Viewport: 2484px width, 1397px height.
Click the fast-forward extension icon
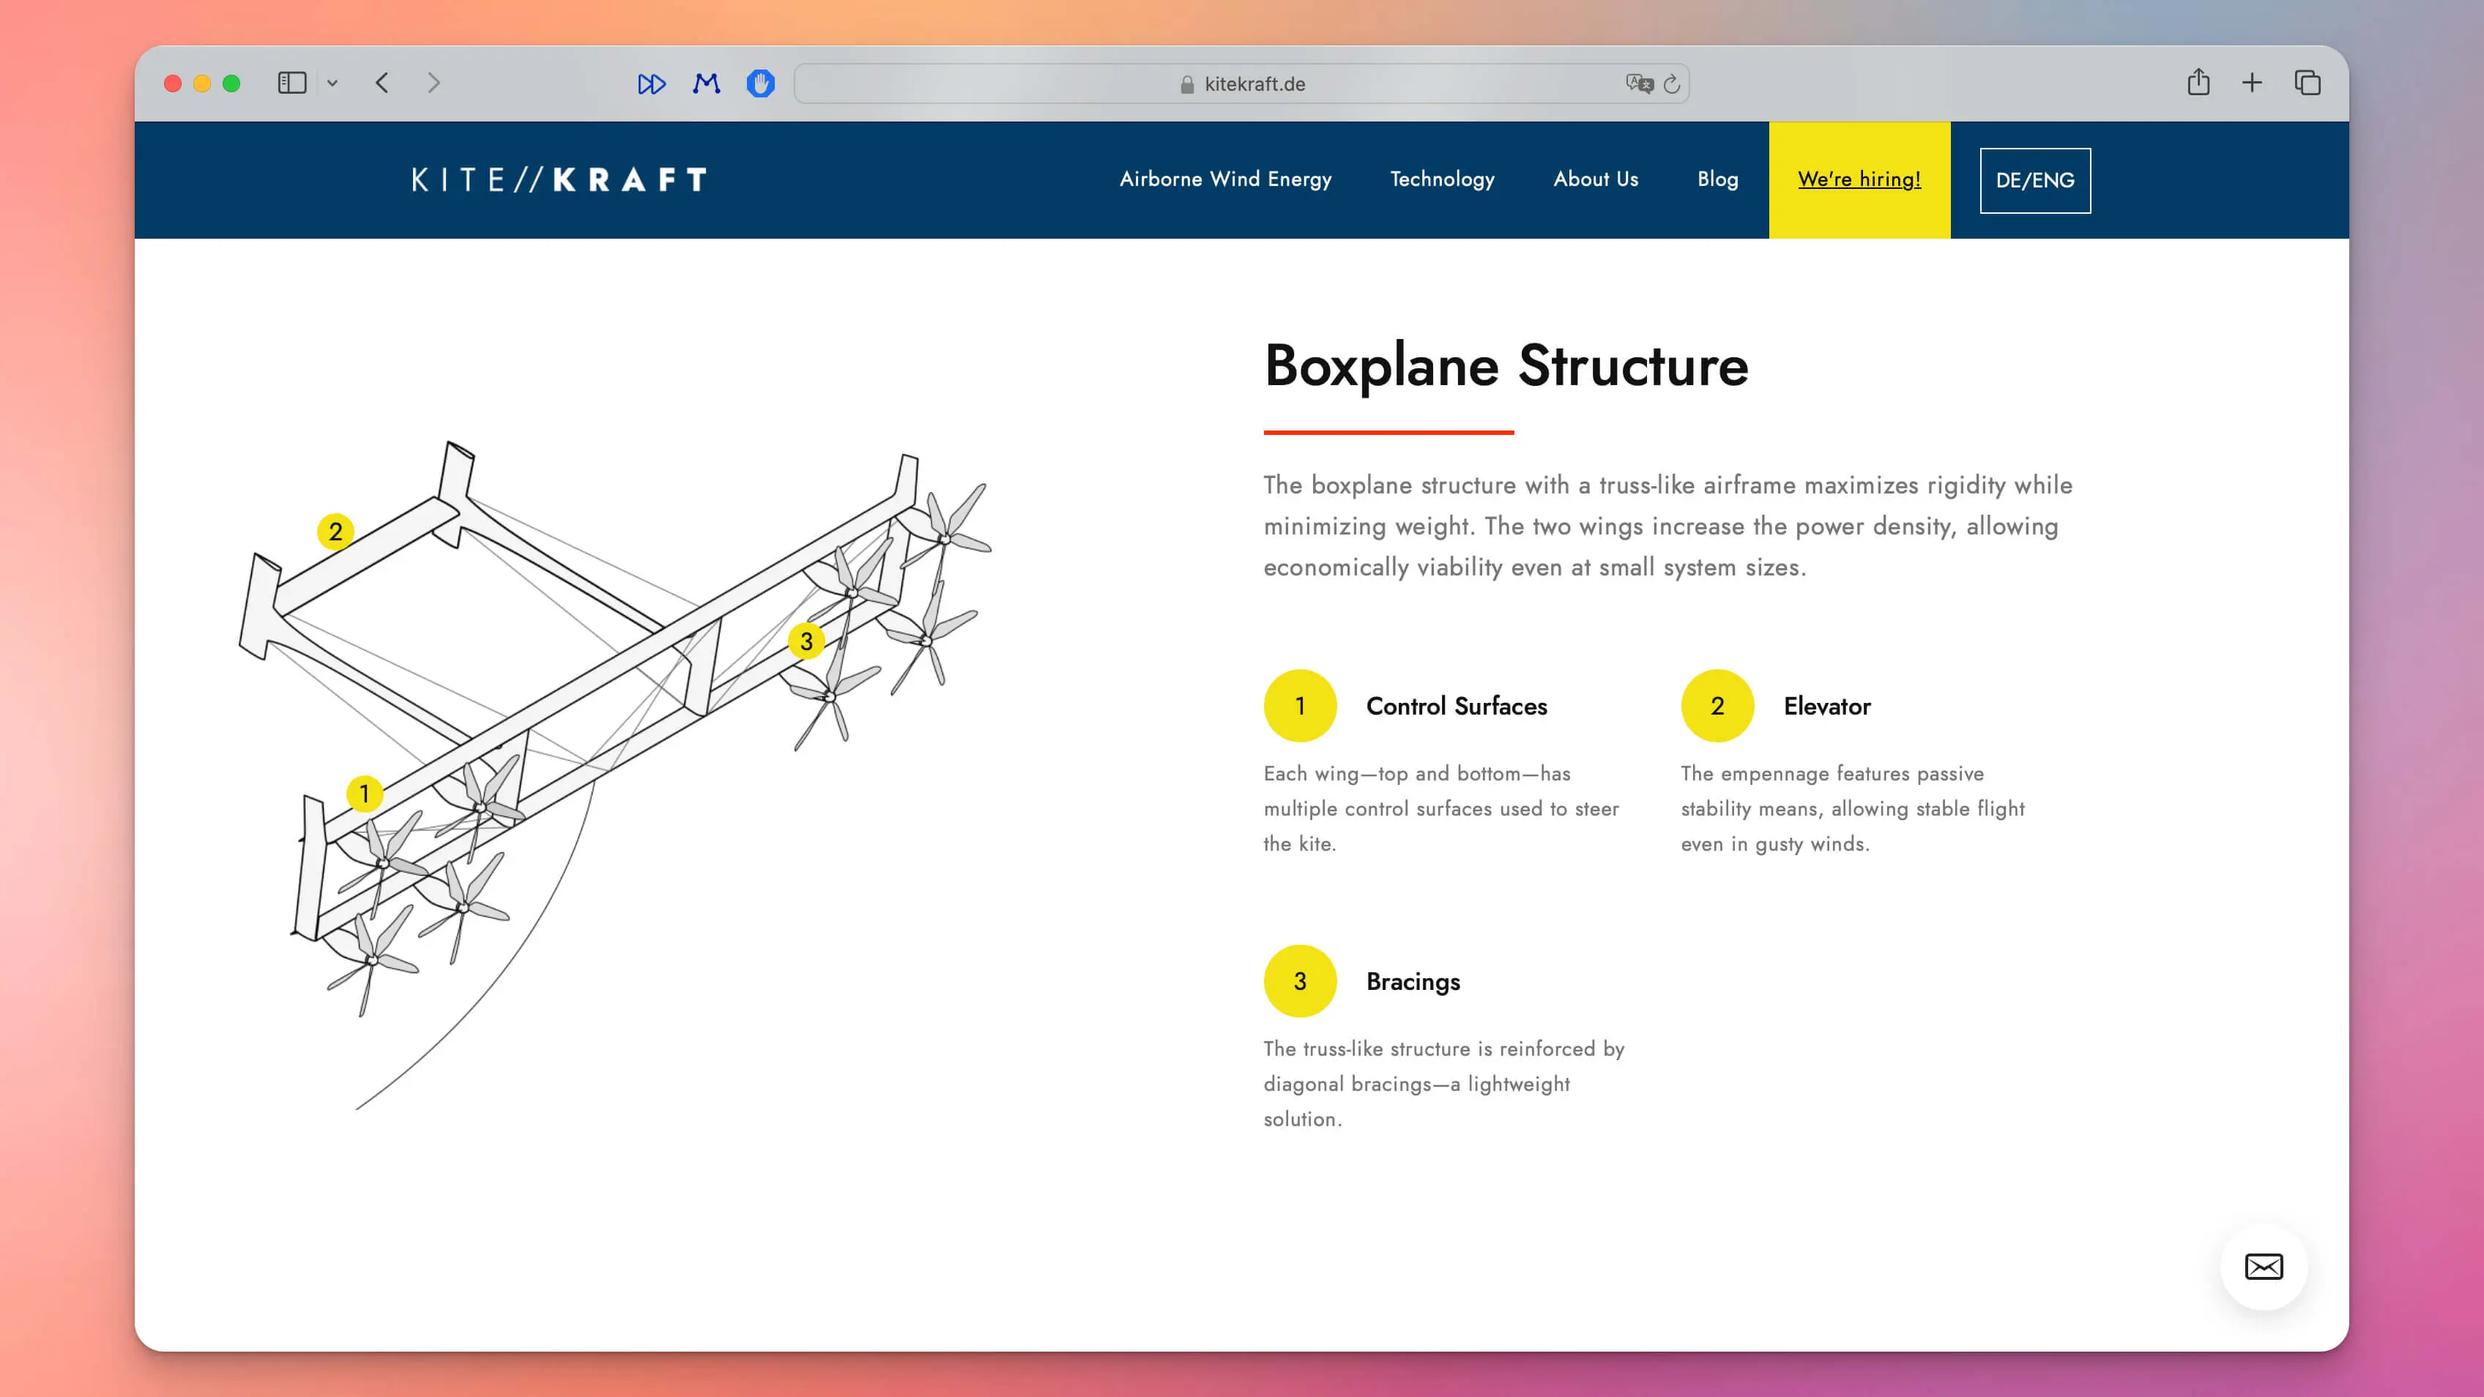tap(652, 84)
